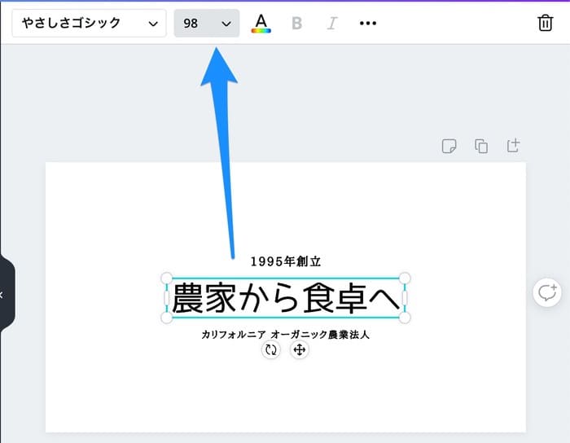This screenshot has height=443, width=570.
Task: Open page notes icon above the canvas
Action: [449, 147]
